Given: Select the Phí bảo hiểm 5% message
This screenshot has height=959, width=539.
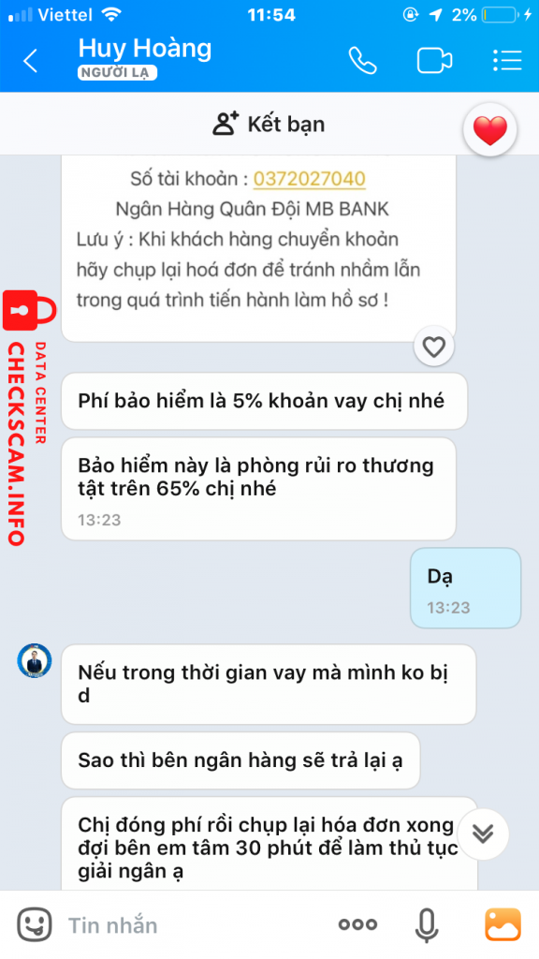Looking at the screenshot, I should point(264,401).
